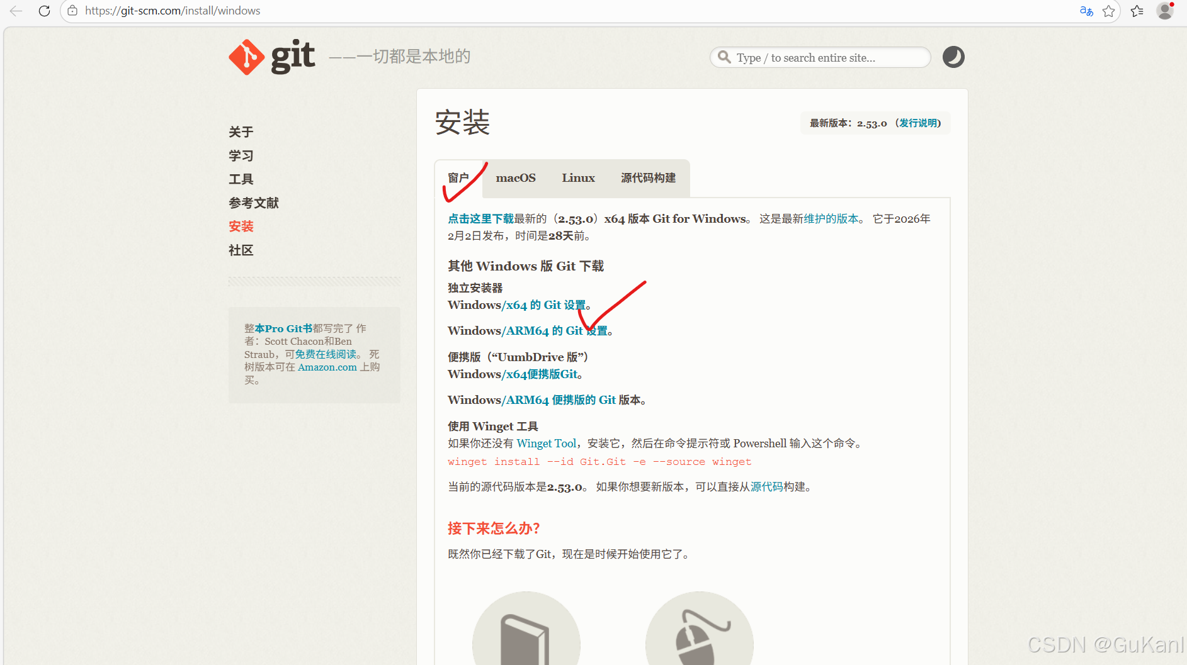Open 工具 in sidebar
The image size is (1187, 665).
click(x=241, y=179)
